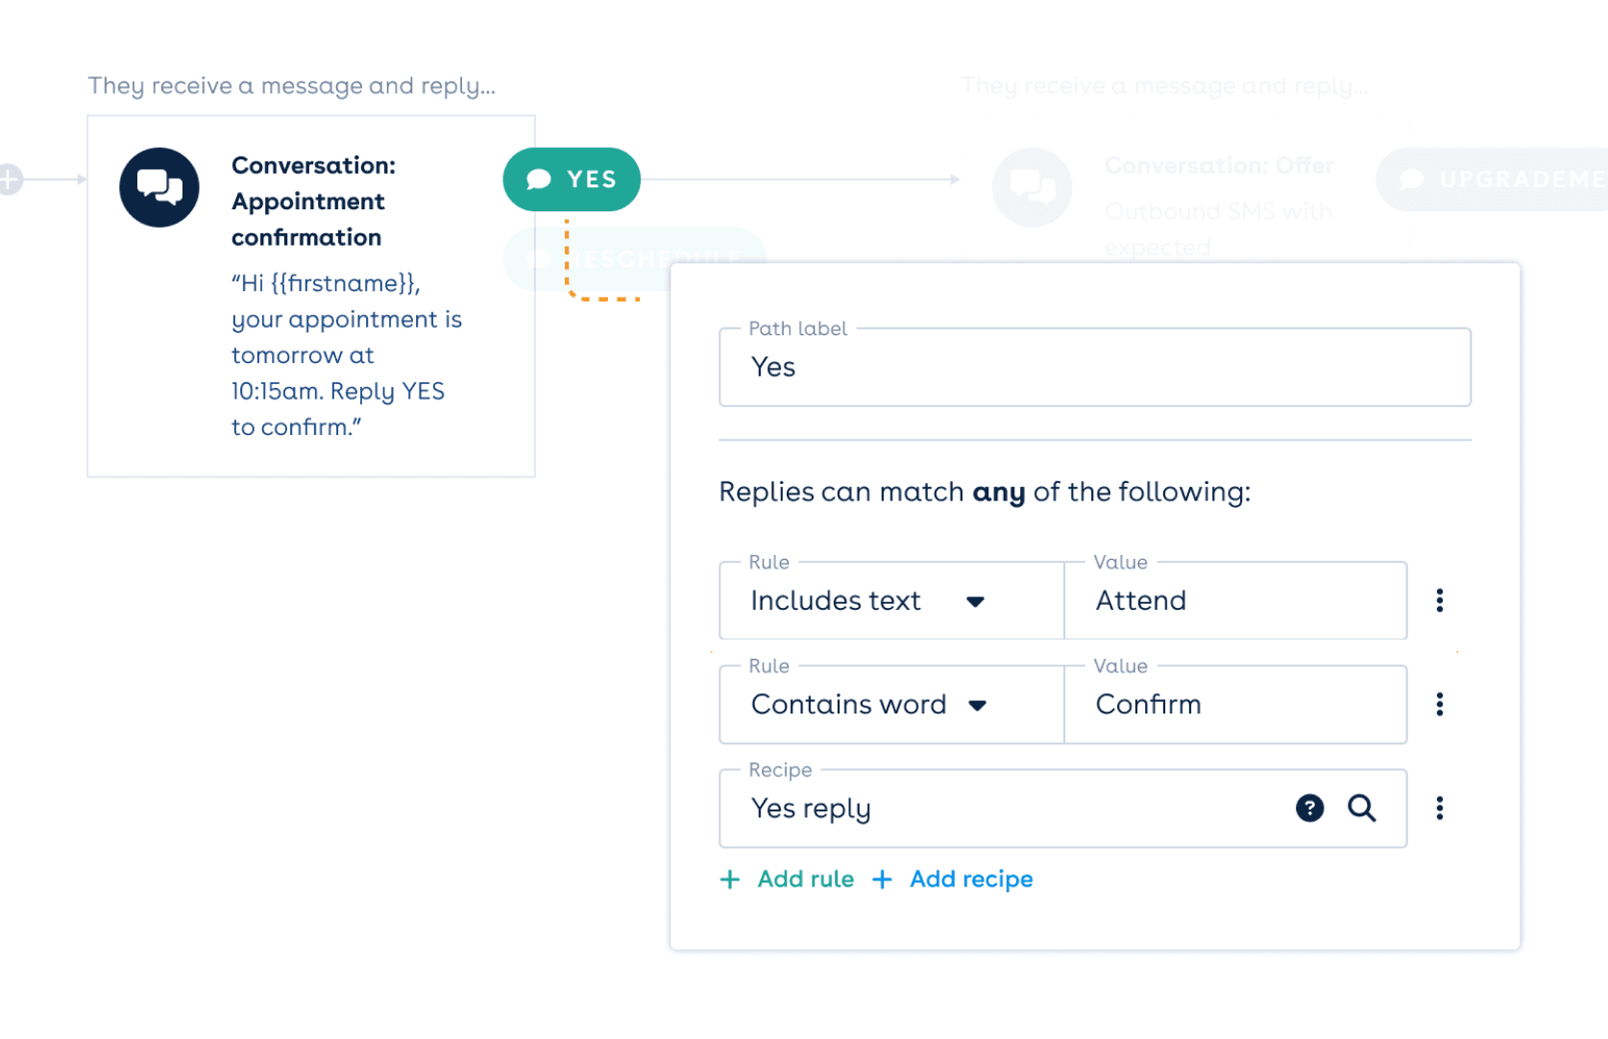Image resolution: width=1608 pixels, height=1039 pixels.
Task: Select the Appointment confirmation conversation card
Action: [311, 296]
